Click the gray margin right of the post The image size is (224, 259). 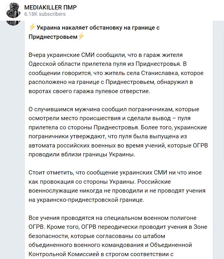[218, 140]
